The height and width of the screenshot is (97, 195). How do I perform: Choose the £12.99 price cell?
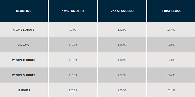click(122, 30)
